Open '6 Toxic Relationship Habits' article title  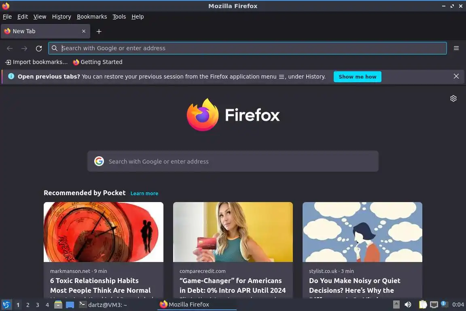[100, 285]
